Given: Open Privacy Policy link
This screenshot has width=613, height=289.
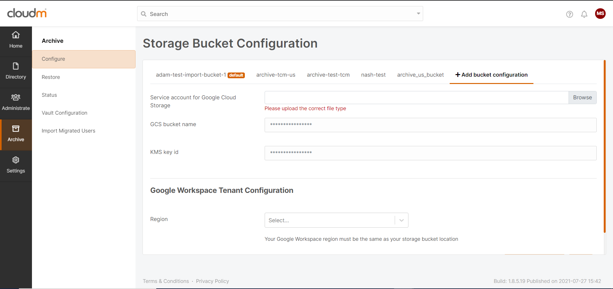Looking at the screenshot, I should click(x=212, y=281).
